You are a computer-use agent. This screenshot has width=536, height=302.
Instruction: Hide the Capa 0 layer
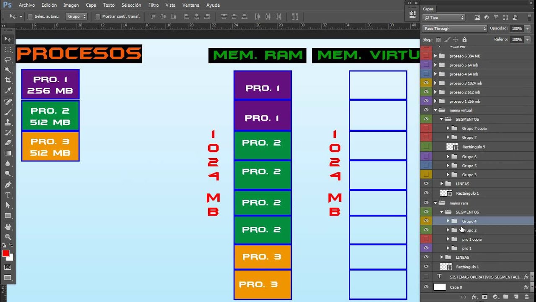pyautogui.click(x=426, y=287)
